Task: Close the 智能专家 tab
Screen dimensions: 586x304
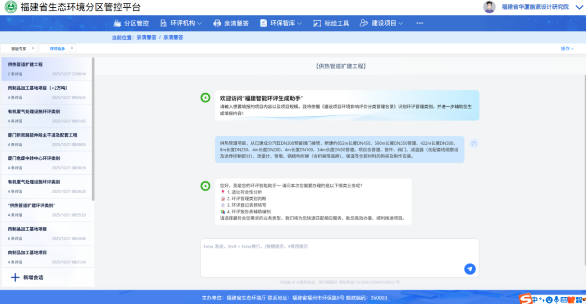Action: (x=33, y=48)
